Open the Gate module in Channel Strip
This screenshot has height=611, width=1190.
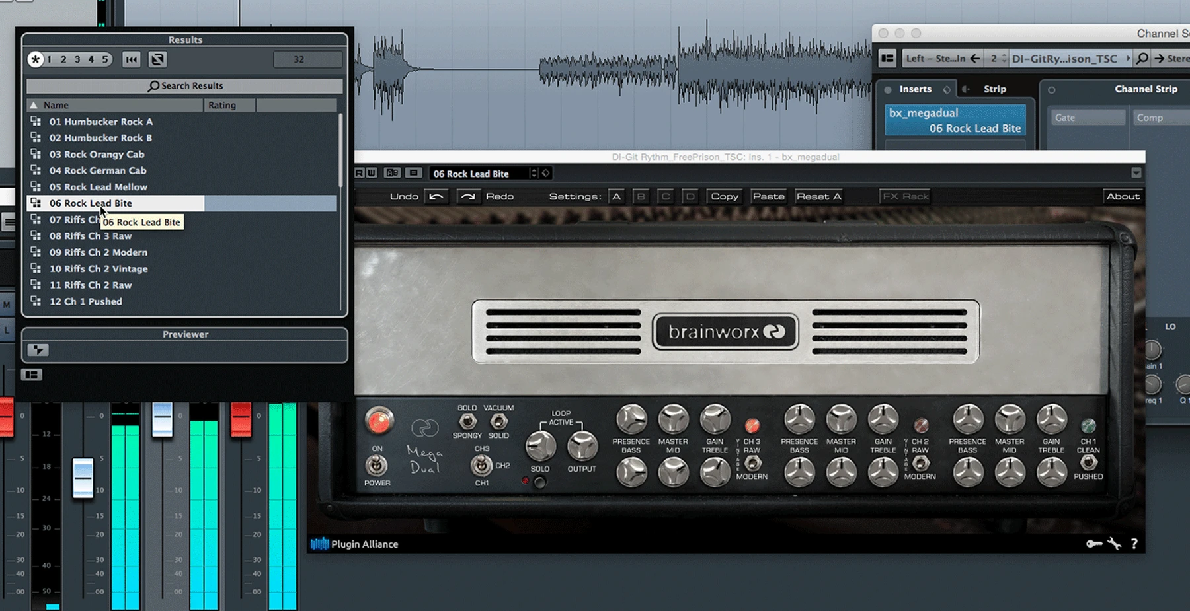[1088, 118]
